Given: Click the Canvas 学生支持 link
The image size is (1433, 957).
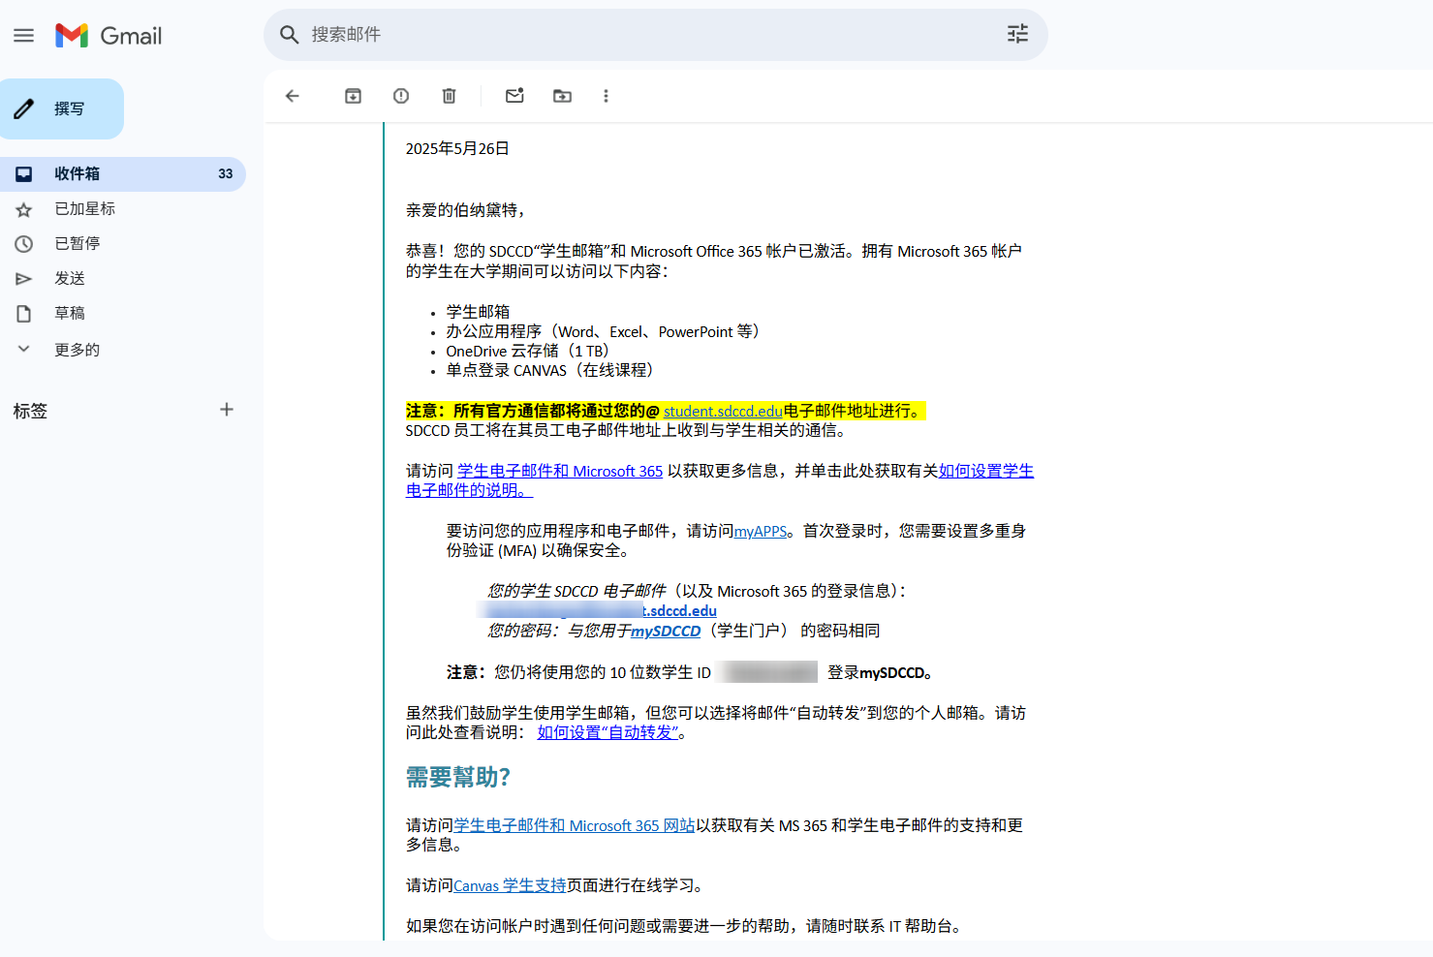Looking at the screenshot, I should (x=510, y=886).
